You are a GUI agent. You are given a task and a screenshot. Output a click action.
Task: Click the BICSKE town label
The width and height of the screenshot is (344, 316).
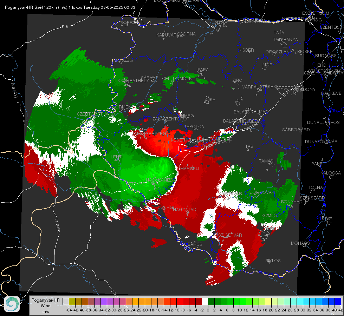[x=305, y=52]
